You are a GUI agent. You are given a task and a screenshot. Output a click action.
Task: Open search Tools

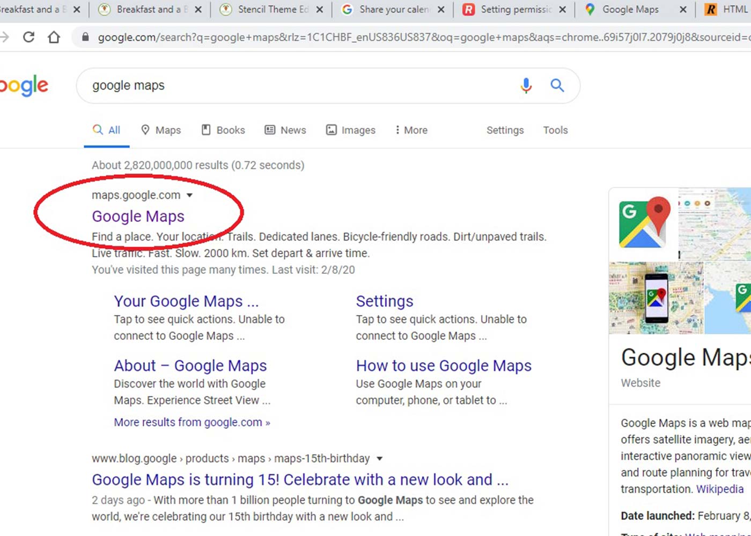click(555, 130)
